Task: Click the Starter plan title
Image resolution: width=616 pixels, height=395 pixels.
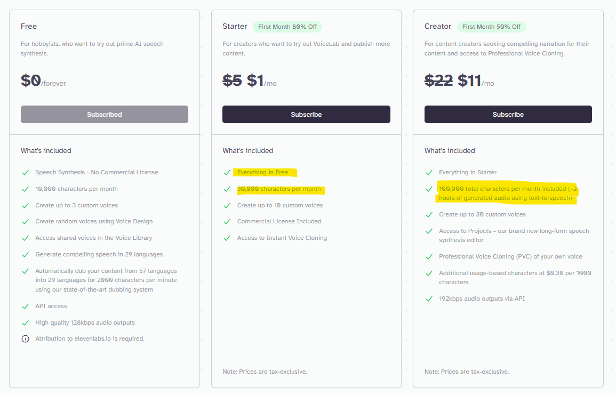Action: (235, 26)
